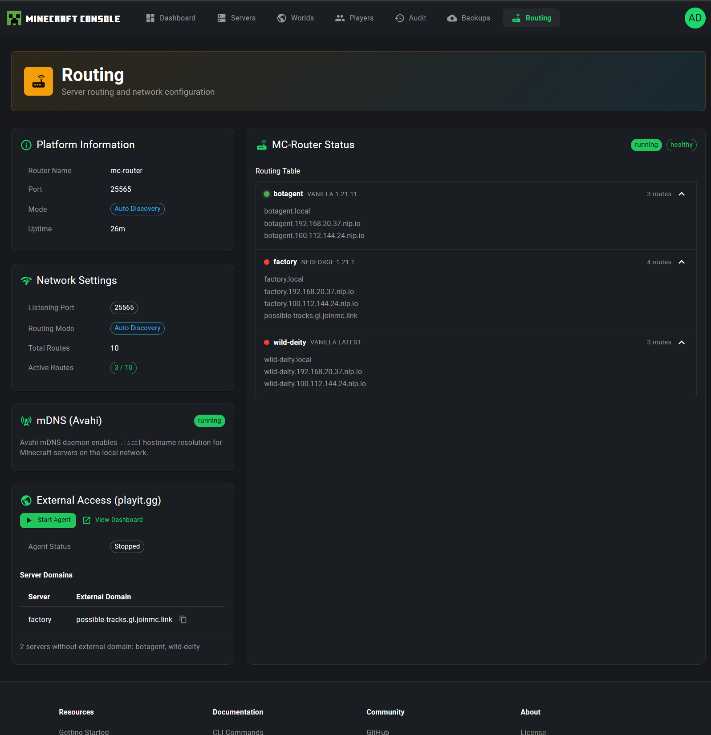Collapse the factory routes section

(682, 262)
